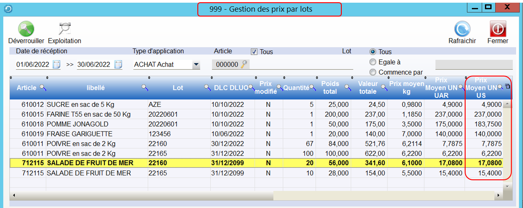Image resolution: width=523 pixels, height=208 pixels.
Task: Expand the Type d'application dropdown
Action: coord(196,65)
